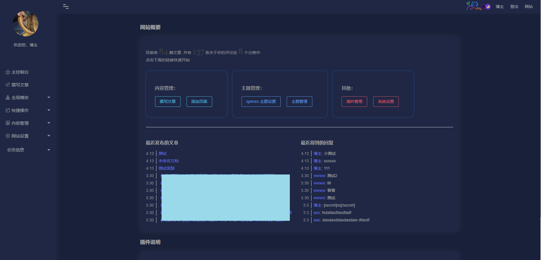Screen dimensions: 541x260
Task: Click the 网站设置 gear icon
Action: tap(8, 136)
